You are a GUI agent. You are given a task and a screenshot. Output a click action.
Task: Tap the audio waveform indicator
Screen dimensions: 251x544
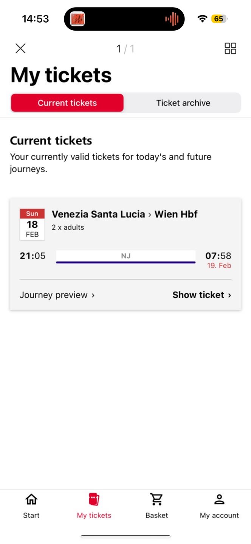172,19
